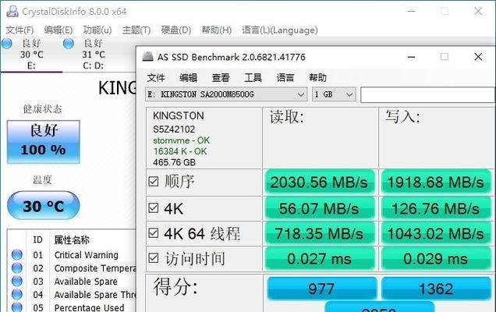496x312 pixels.
Task: Click status orb for Critical Warning row
Action: [x=16, y=255]
